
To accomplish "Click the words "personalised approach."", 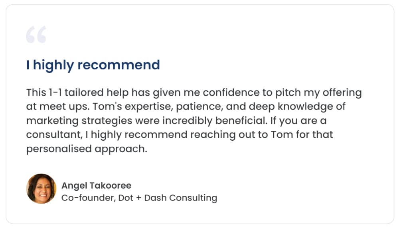I will pos(87,149).
